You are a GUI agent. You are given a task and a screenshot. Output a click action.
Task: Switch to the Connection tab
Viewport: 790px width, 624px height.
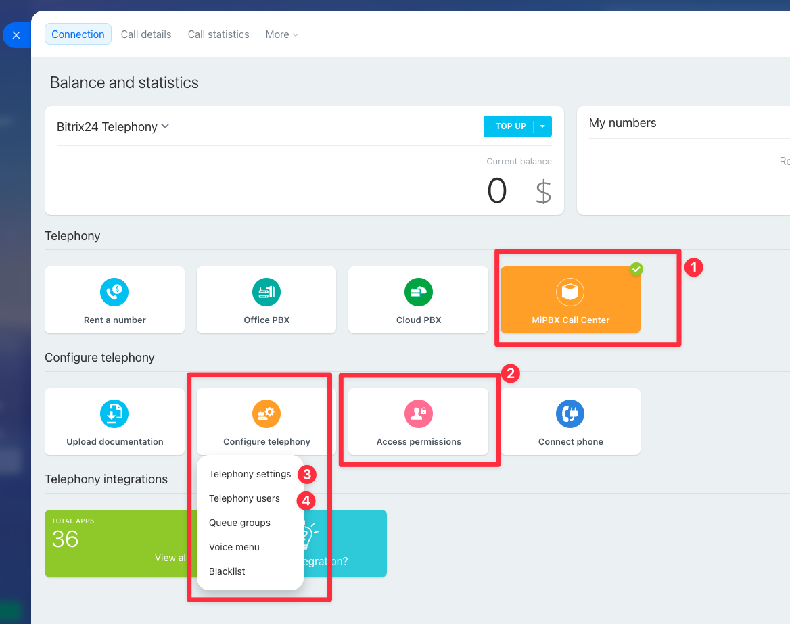(x=78, y=34)
